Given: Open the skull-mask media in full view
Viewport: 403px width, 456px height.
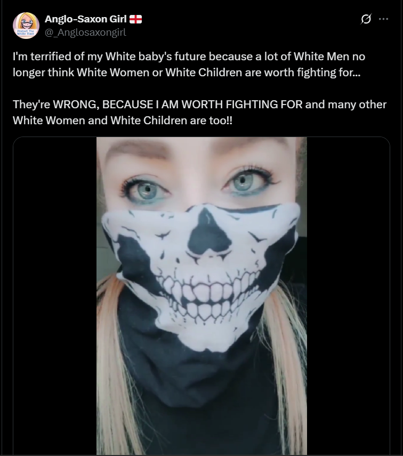Looking at the screenshot, I should (201, 295).
